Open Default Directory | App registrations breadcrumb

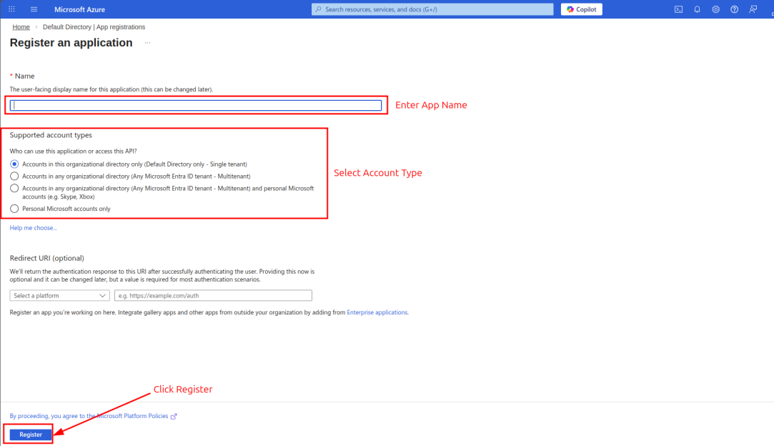point(94,27)
